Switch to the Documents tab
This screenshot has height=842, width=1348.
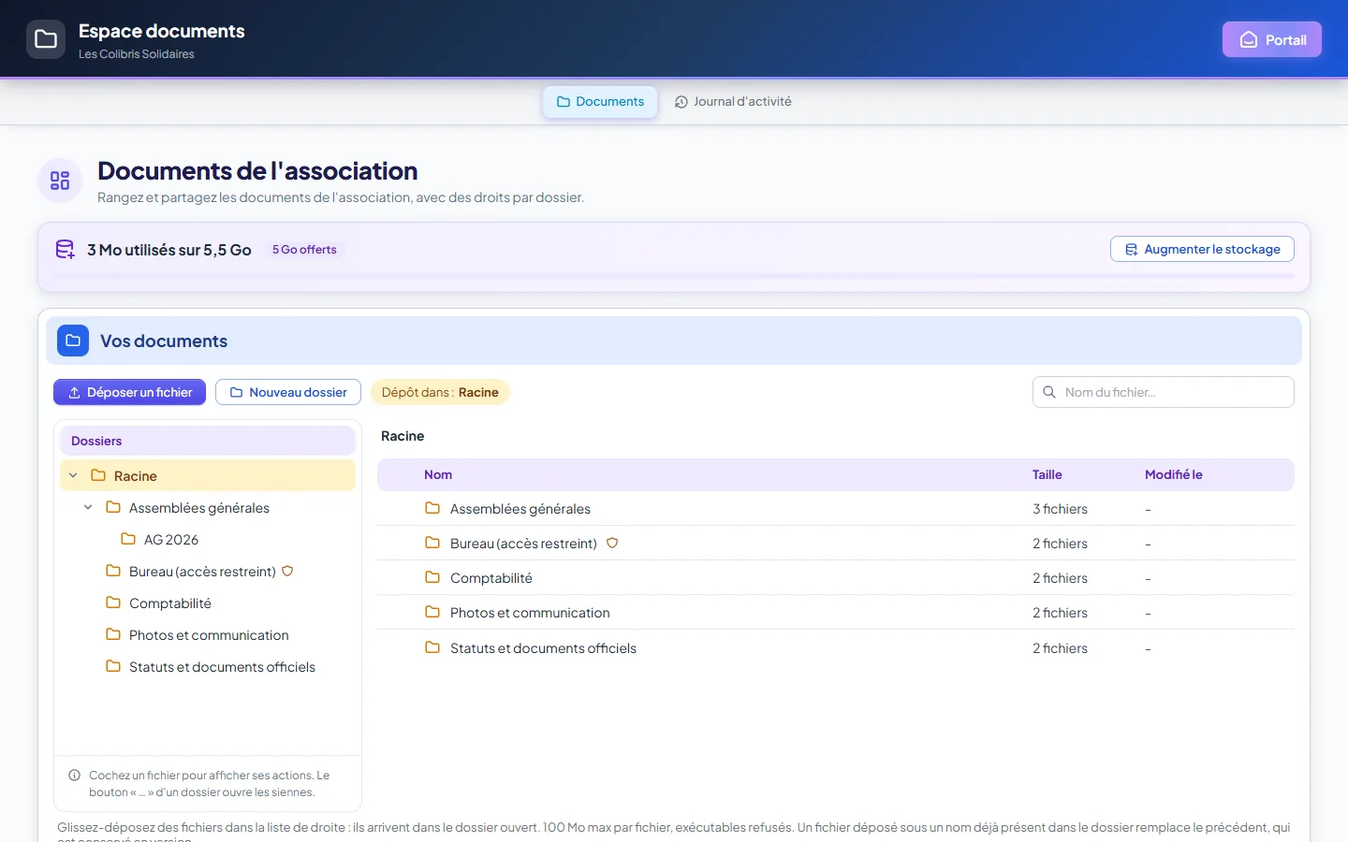click(600, 102)
